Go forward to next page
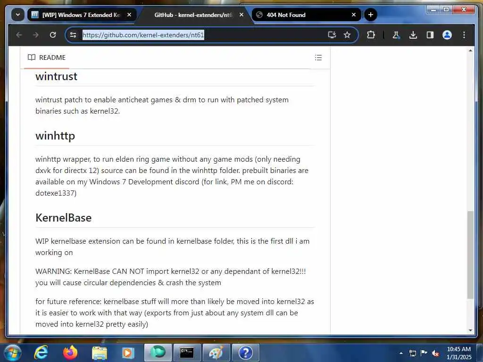Screen dimensions: 483x362 coord(36,35)
